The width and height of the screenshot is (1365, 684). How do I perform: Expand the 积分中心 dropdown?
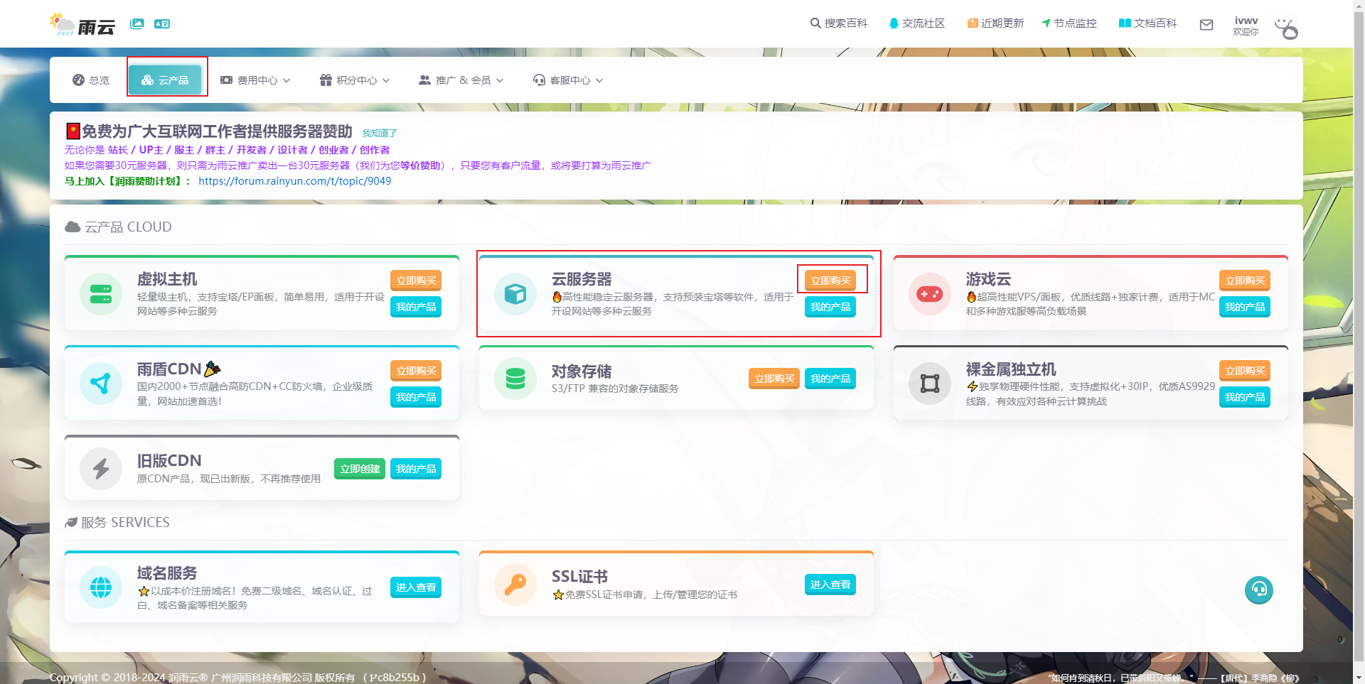355,80
